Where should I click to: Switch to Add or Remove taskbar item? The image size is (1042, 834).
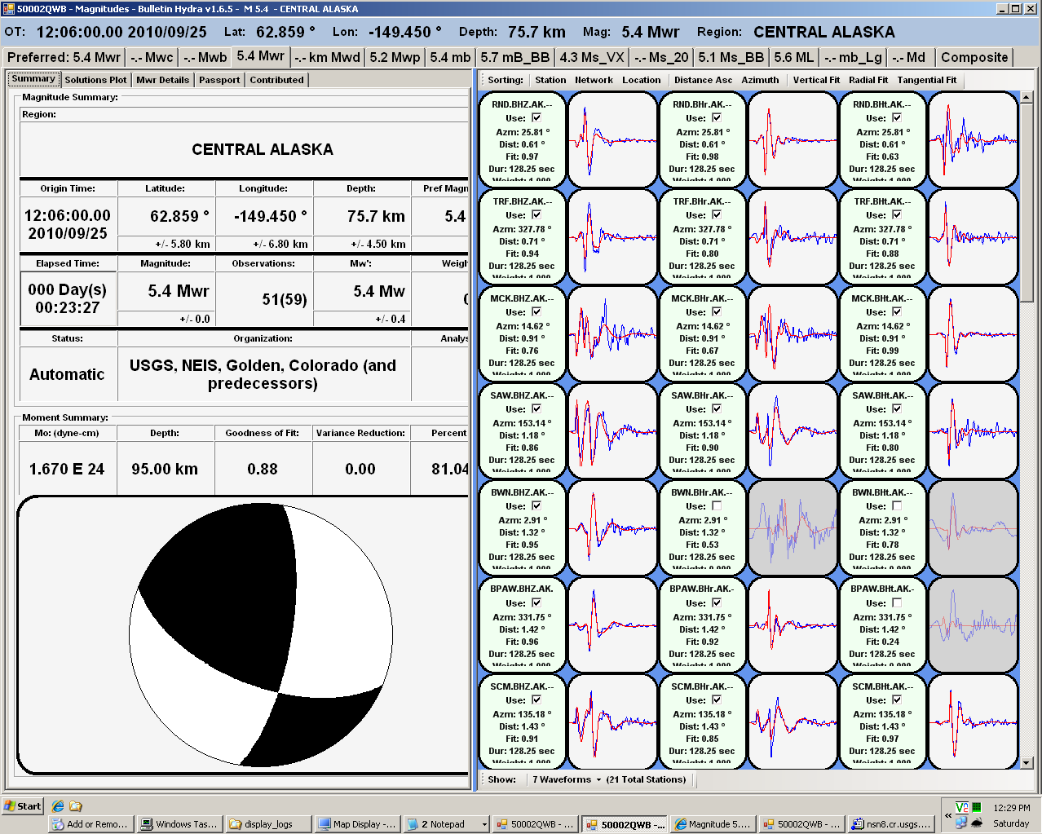point(90,824)
